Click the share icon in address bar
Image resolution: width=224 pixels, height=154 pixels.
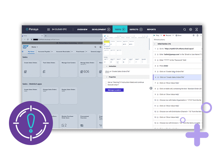pyautogui.click(x=101, y=39)
